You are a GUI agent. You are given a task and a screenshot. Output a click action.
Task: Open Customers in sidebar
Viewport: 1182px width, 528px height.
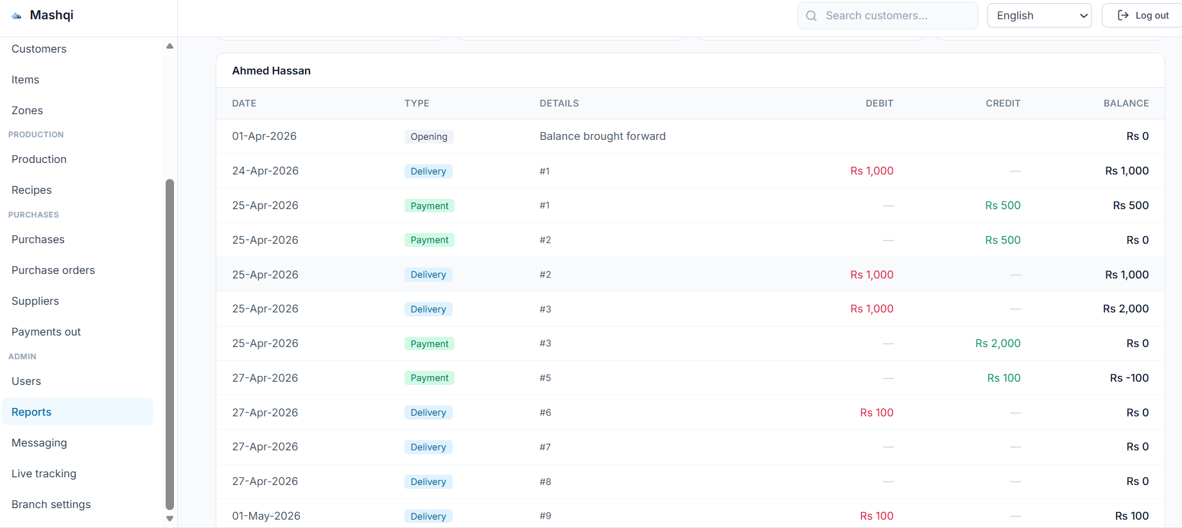39,49
